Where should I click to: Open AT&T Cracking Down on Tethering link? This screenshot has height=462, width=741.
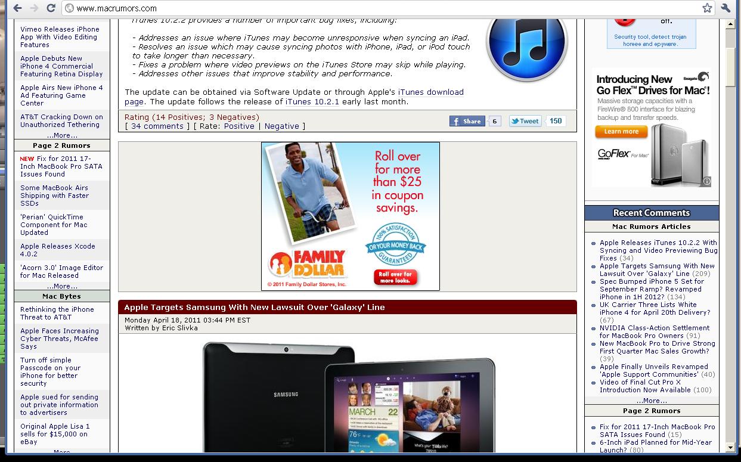tap(61, 121)
